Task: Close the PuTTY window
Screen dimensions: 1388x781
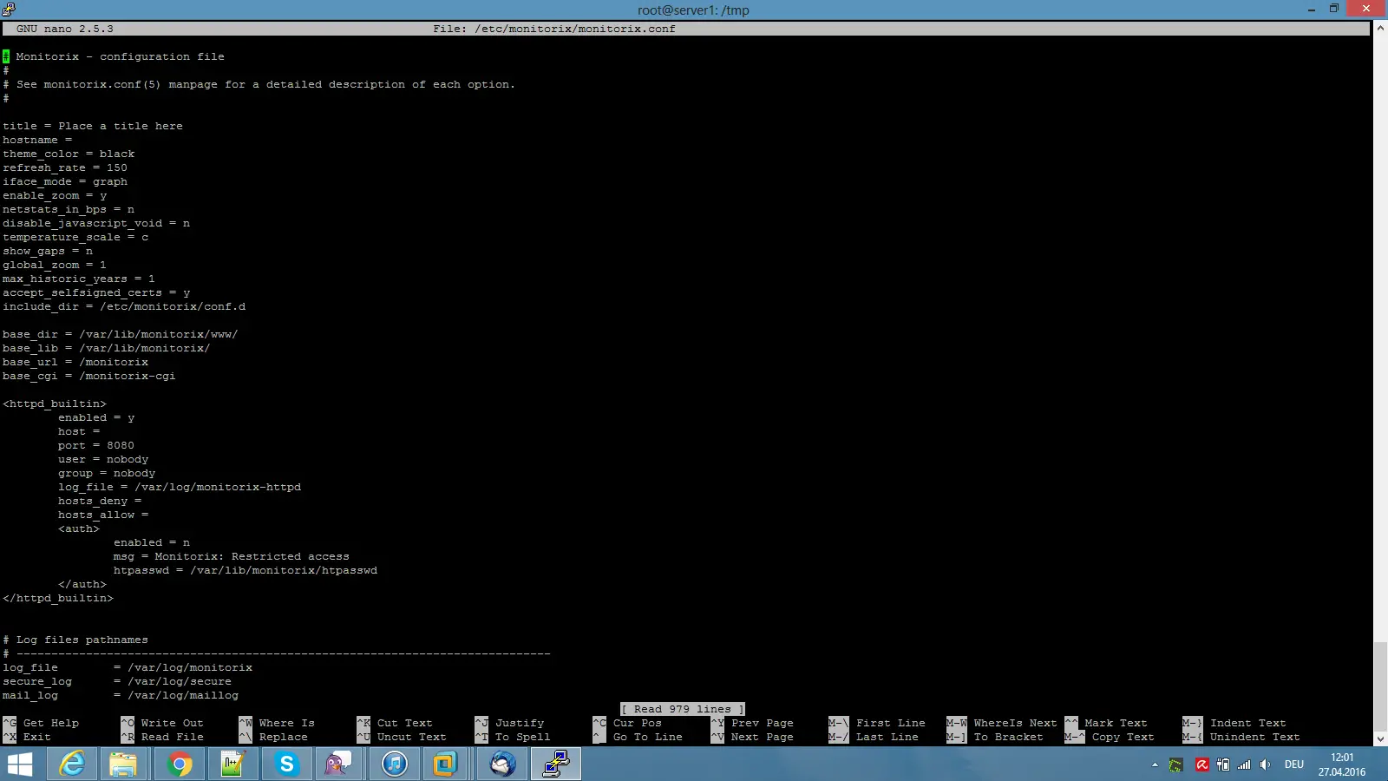Action: (1366, 9)
